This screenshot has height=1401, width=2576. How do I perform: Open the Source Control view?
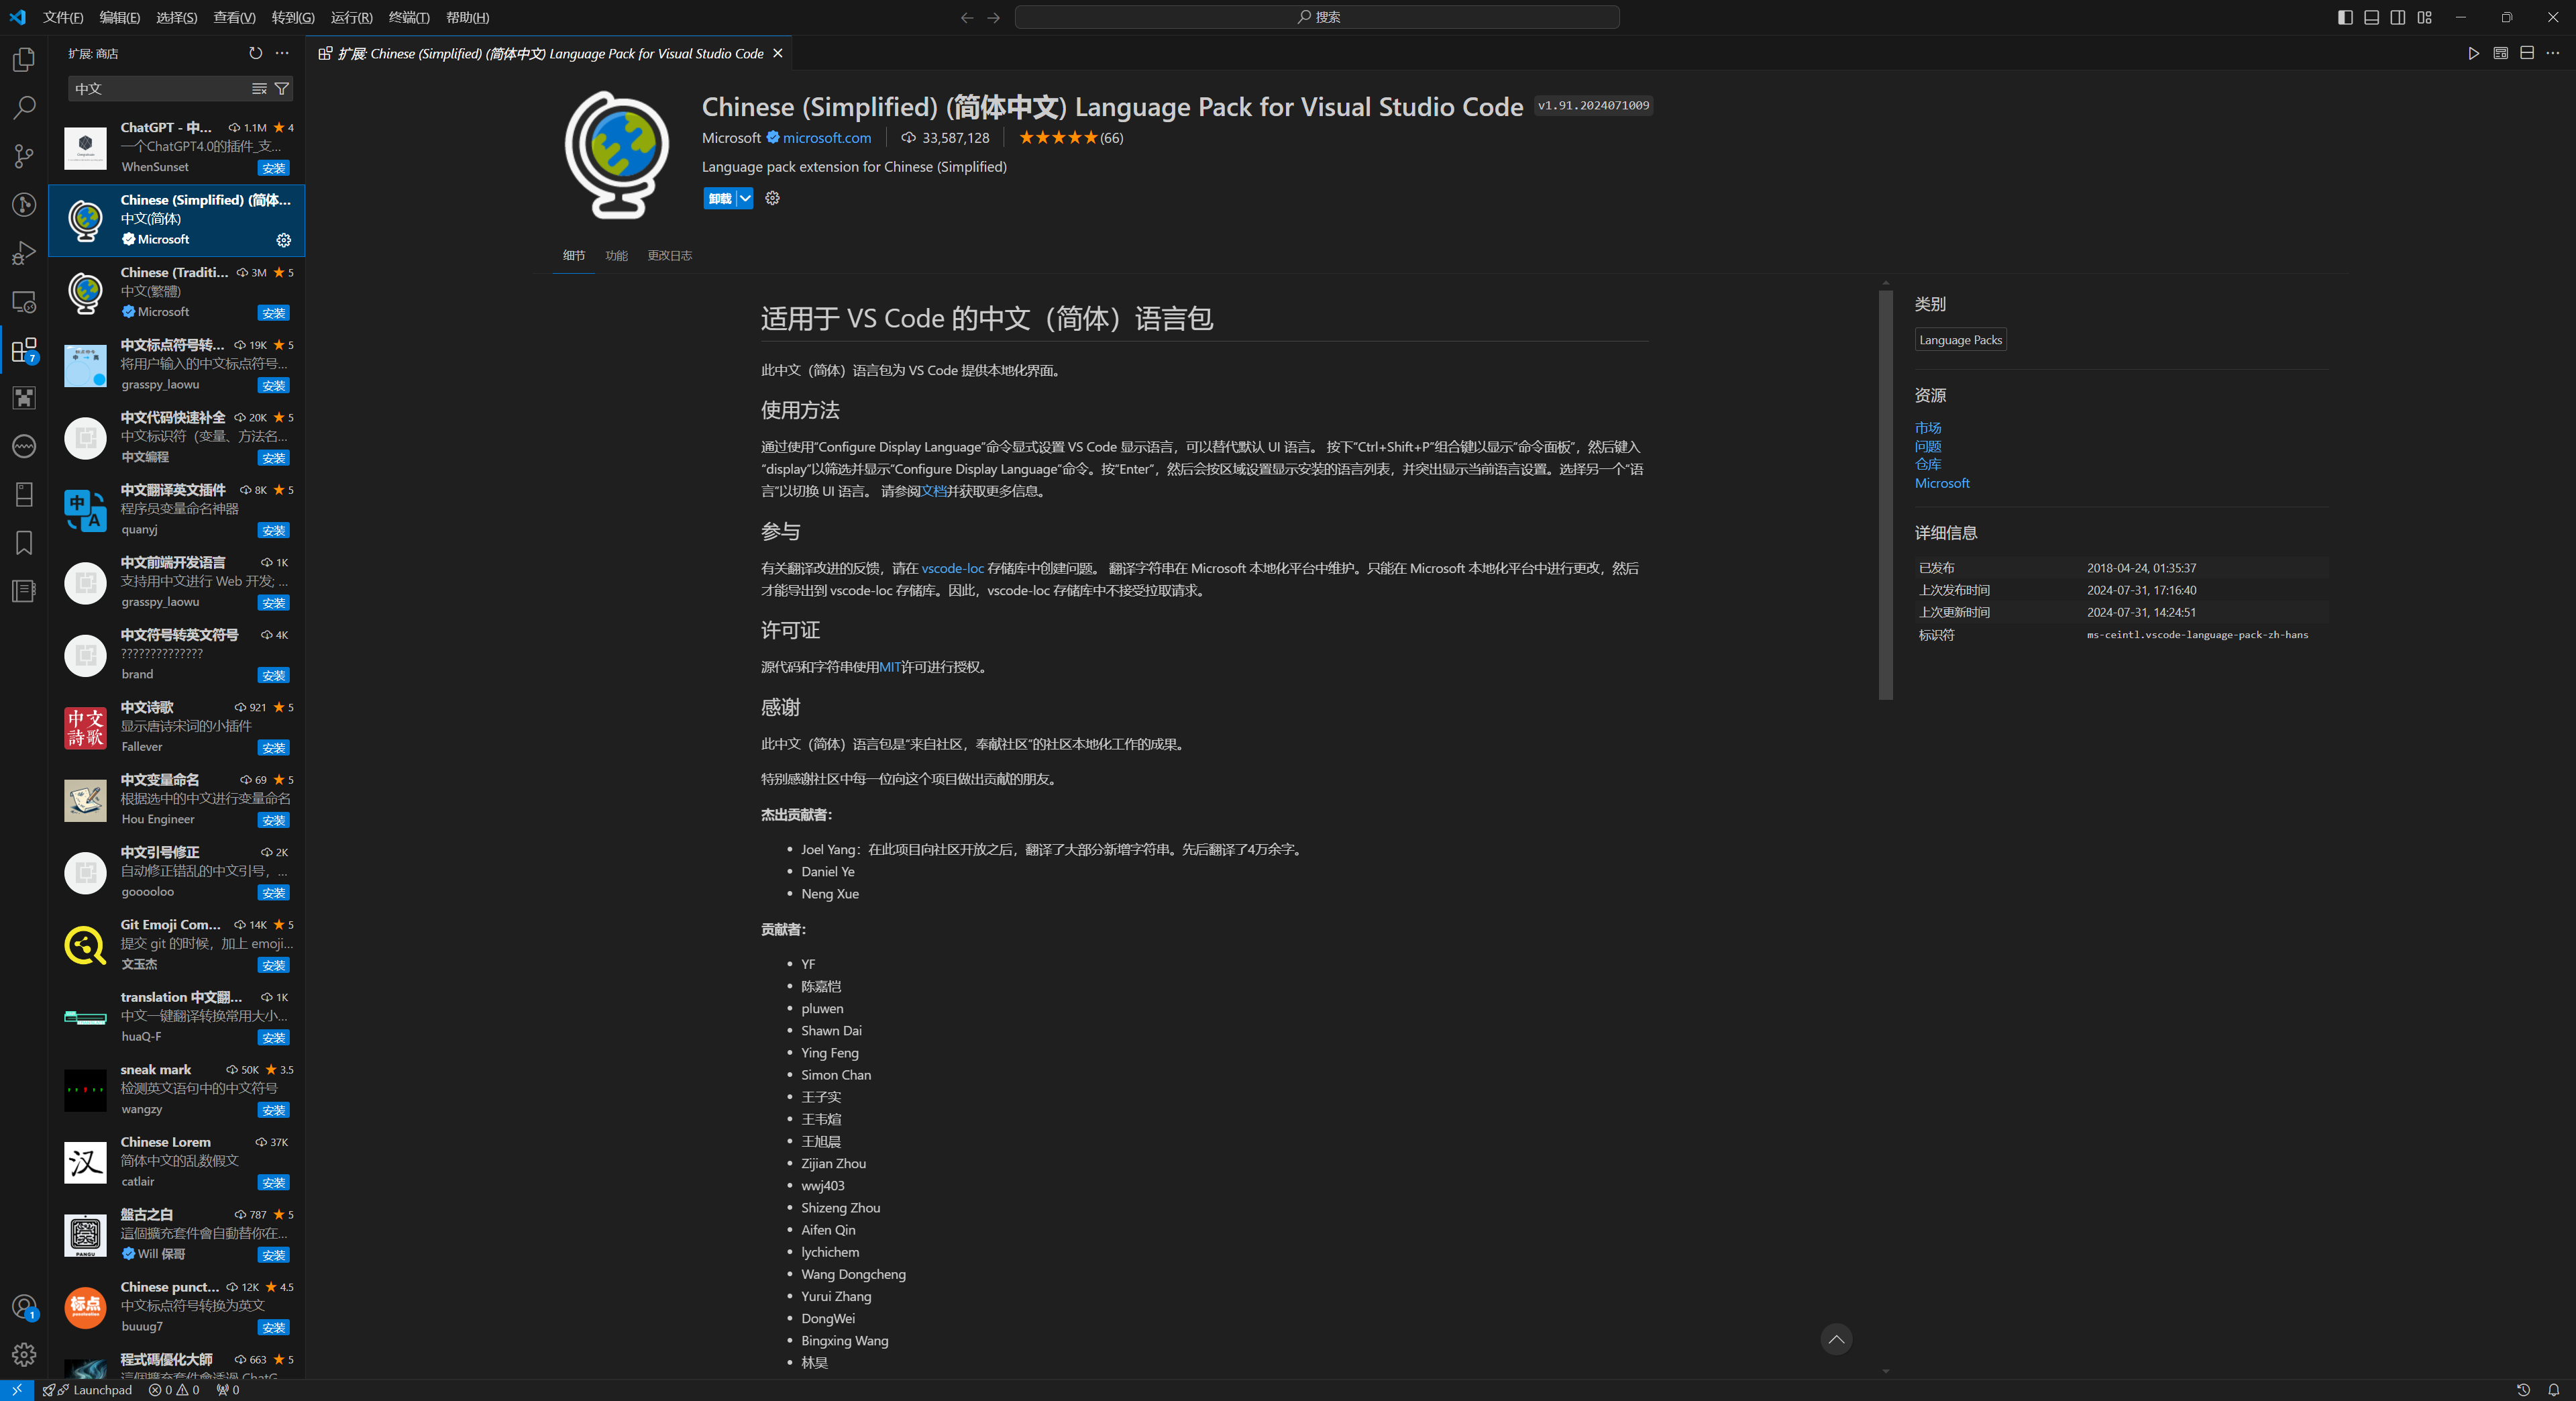pos(24,156)
